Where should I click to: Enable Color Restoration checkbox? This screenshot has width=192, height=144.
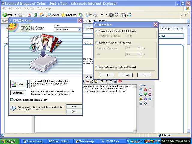(97, 67)
